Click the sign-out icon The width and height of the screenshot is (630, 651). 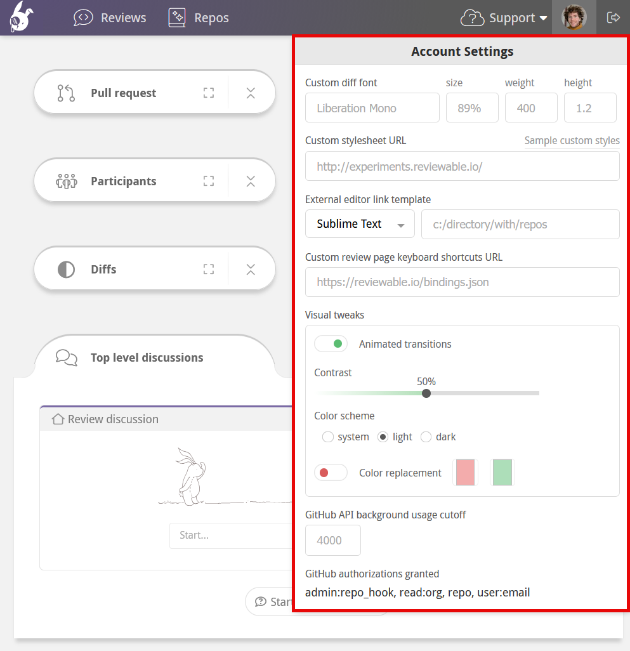click(x=613, y=17)
